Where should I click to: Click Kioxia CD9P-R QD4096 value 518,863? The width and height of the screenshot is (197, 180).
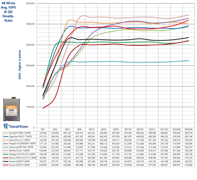(188, 165)
